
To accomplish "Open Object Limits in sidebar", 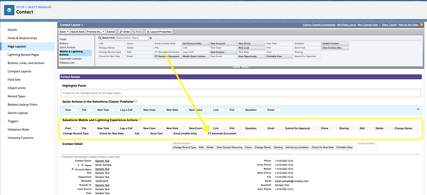I will pos(16,88).
